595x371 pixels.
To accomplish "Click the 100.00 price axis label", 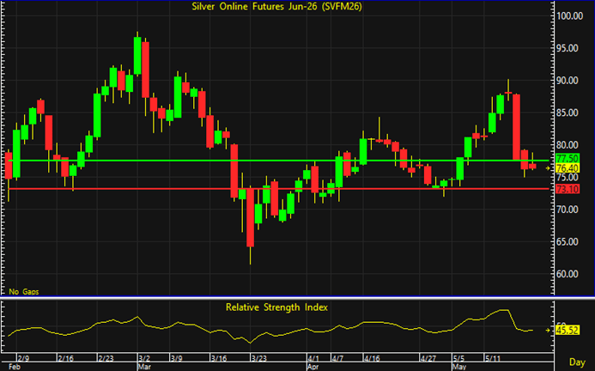I will pos(569,16).
